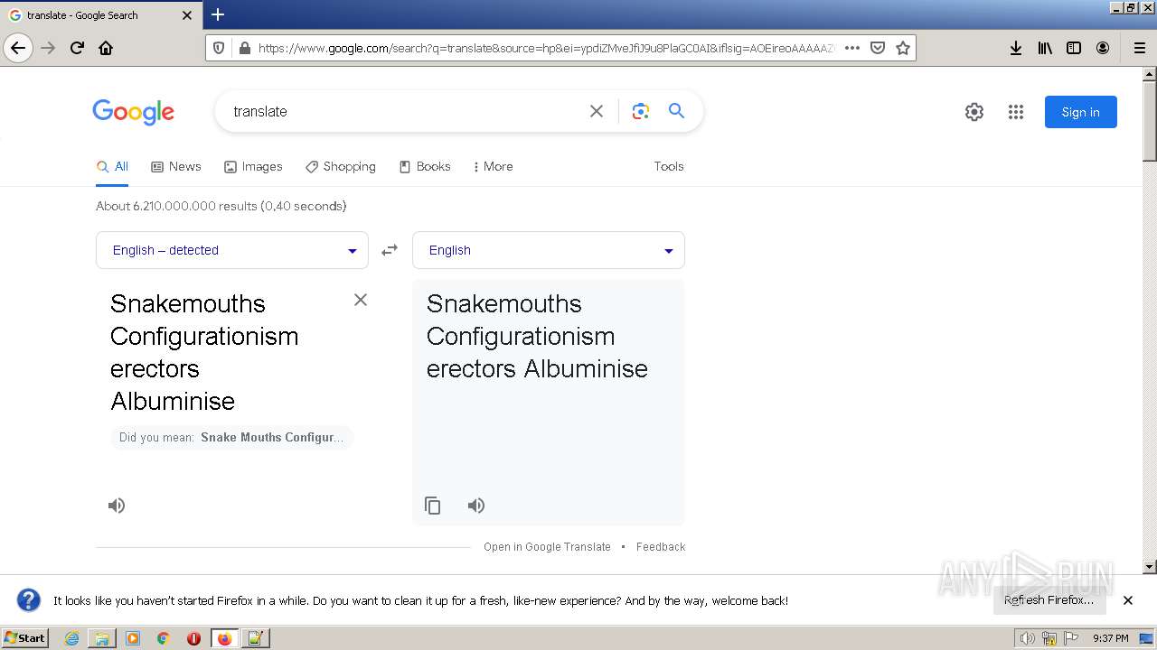Open the Firefox home page icon

(x=106, y=48)
